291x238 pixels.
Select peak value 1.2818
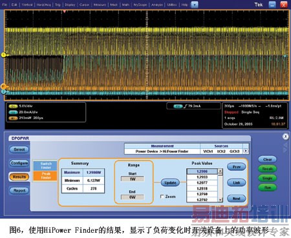tap(202, 188)
